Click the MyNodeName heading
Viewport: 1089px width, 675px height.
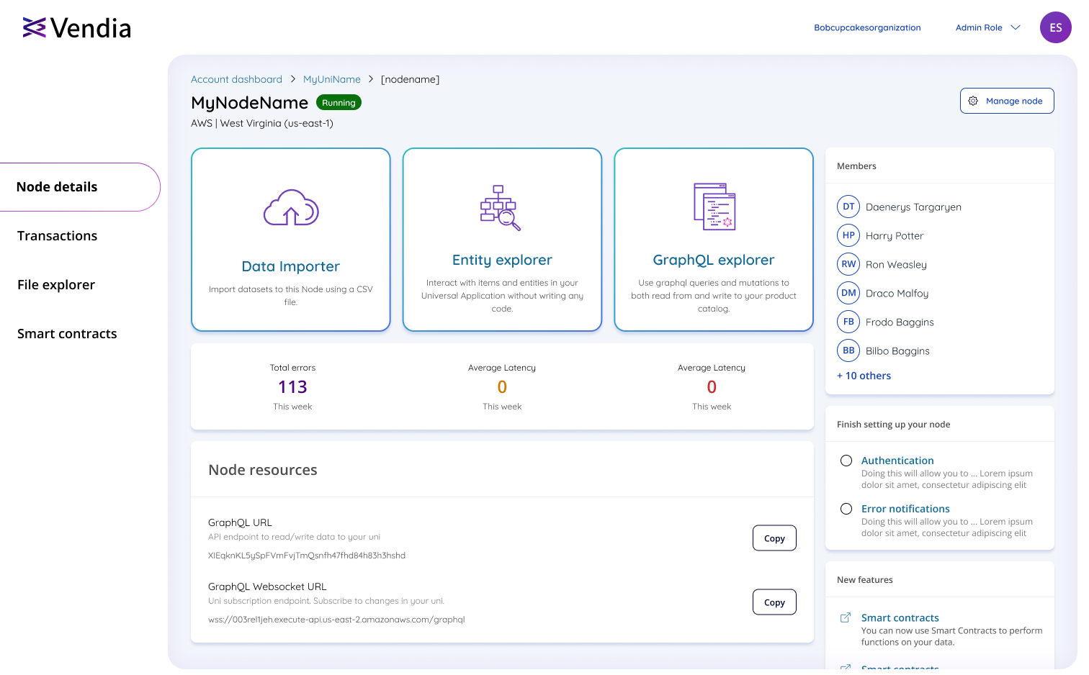pyautogui.click(x=249, y=103)
